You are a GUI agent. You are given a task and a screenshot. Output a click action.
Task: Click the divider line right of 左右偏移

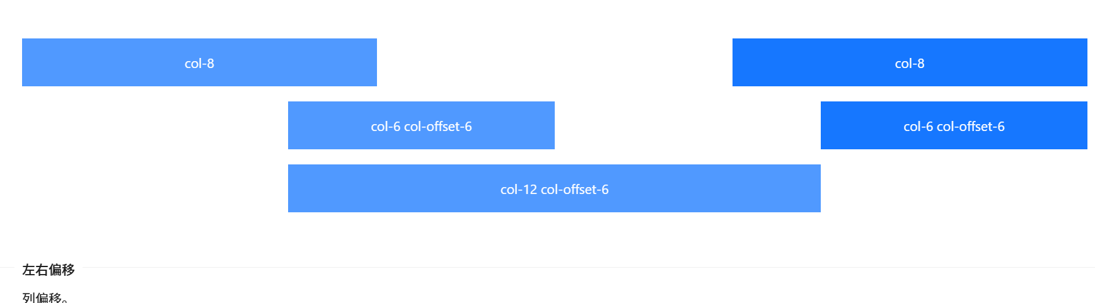click(x=588, y=268)
